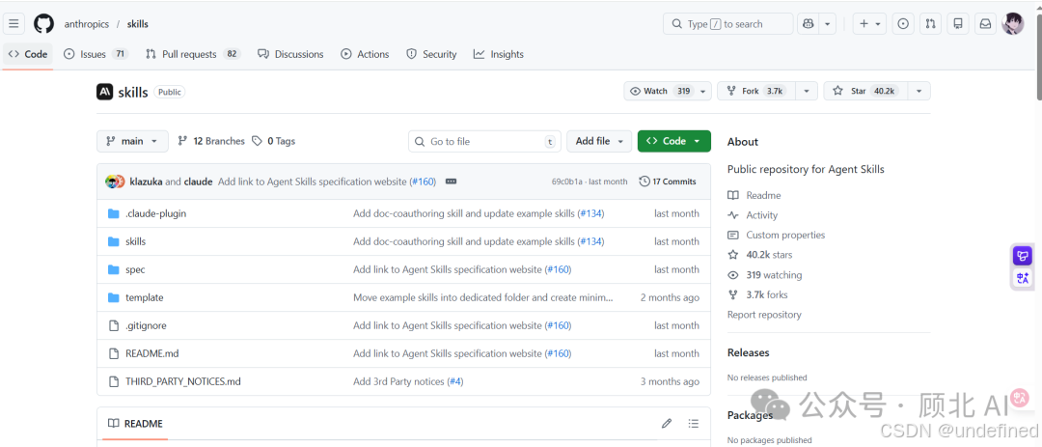Open the Releases section heading

click(749, 352)
